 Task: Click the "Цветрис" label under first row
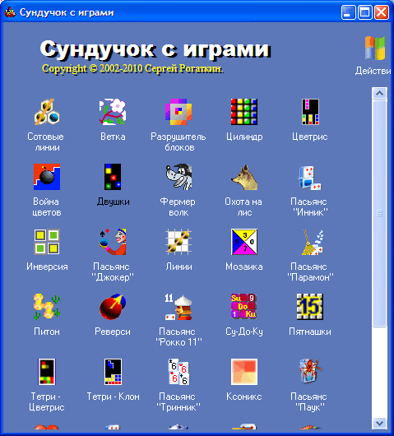(x=310, y=137)
